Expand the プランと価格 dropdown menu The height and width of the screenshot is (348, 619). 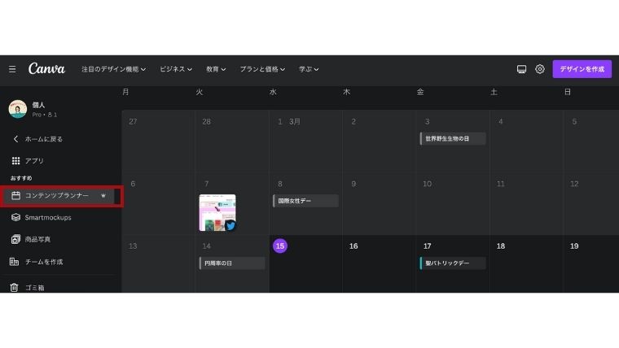262,69
